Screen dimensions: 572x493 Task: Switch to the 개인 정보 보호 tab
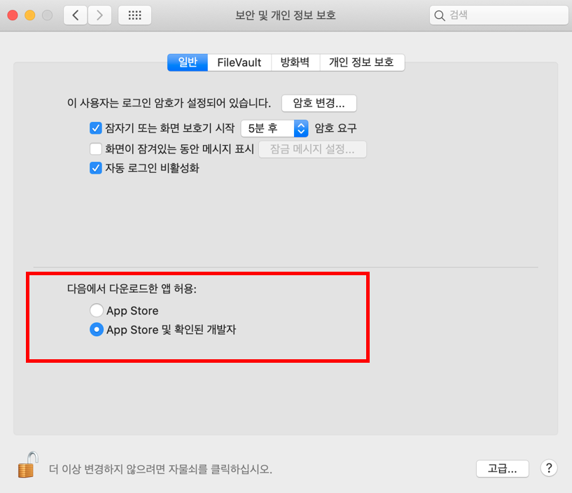pos(361,62)
